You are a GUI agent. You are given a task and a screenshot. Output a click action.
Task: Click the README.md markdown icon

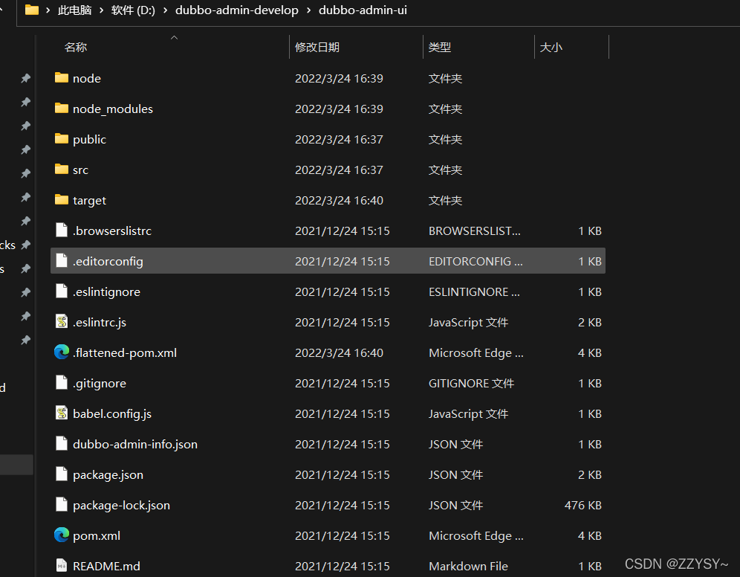coord(62,565)
